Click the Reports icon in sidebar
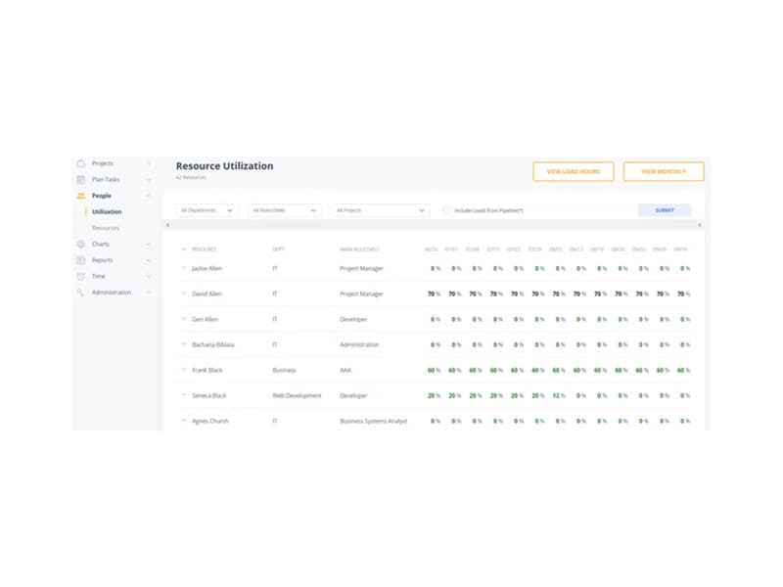Viewport: 783px width, 587px height. click(81, 260)
